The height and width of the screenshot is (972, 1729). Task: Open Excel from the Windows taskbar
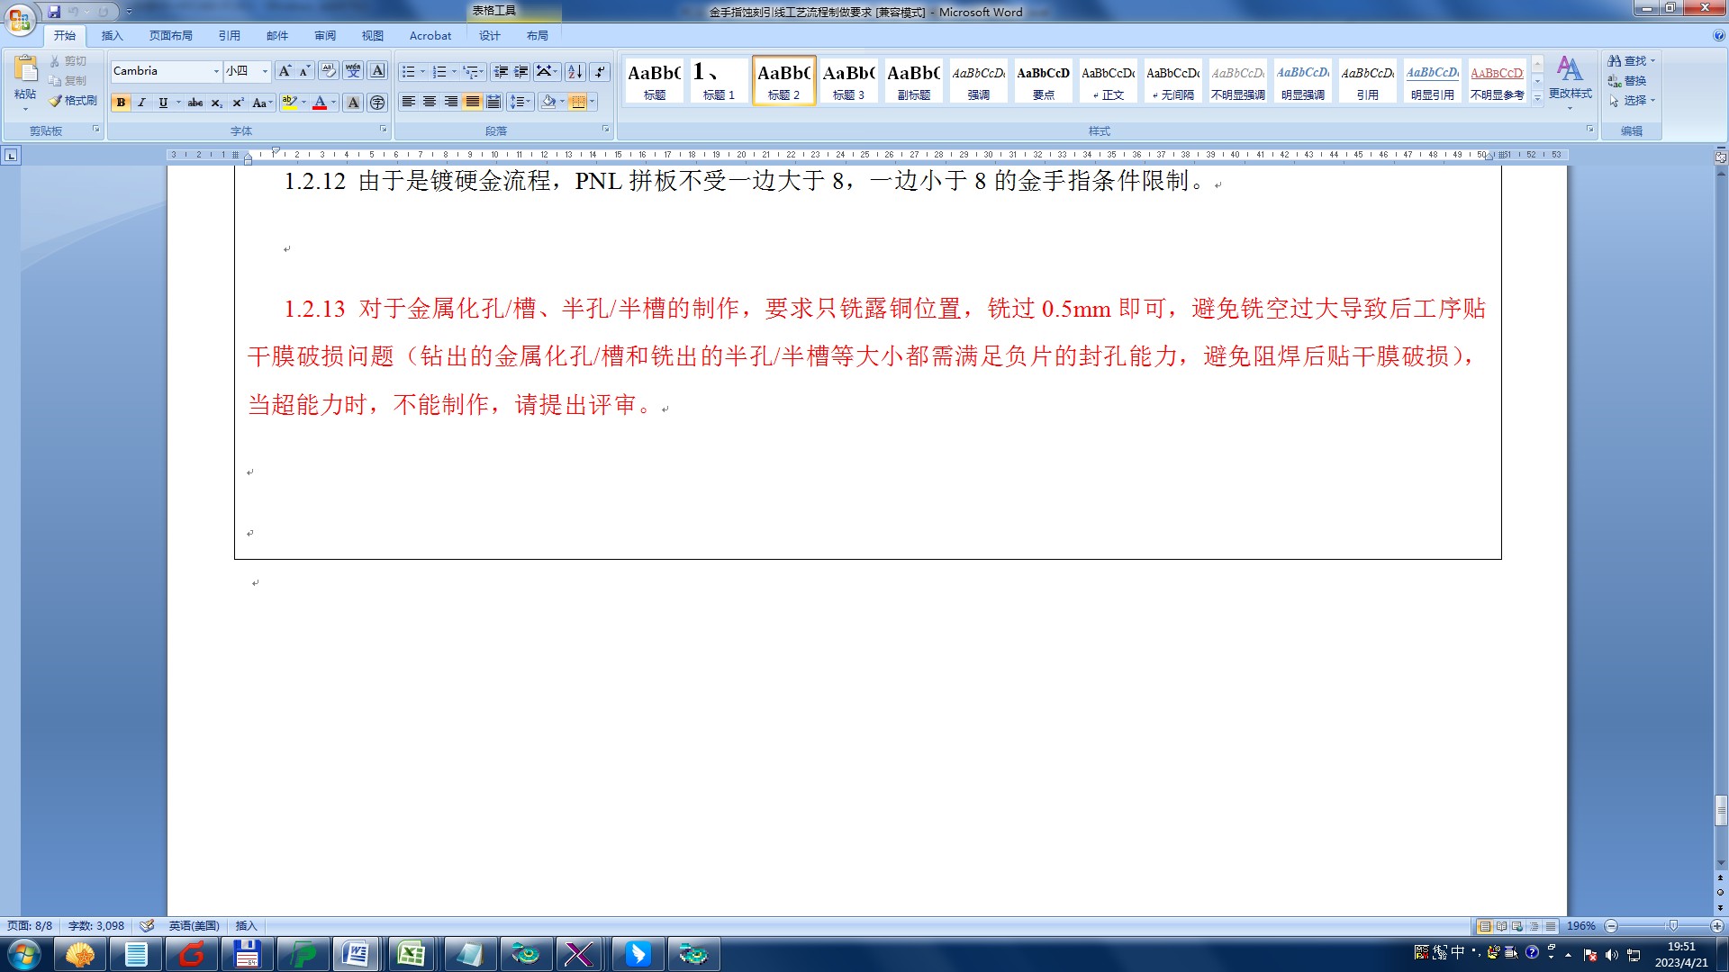click(x=412, y=954)
